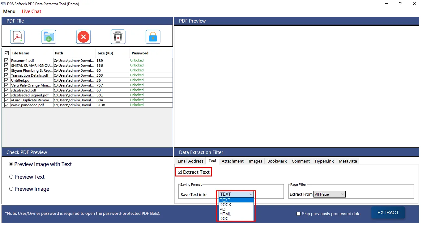Switch to the Attachment tab

232,161
